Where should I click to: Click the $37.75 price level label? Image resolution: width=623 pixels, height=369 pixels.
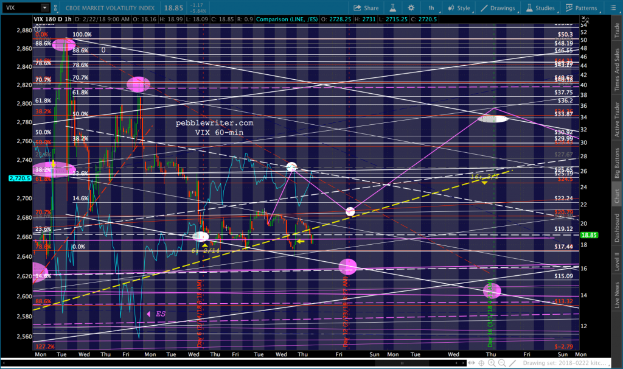(563, 93)
